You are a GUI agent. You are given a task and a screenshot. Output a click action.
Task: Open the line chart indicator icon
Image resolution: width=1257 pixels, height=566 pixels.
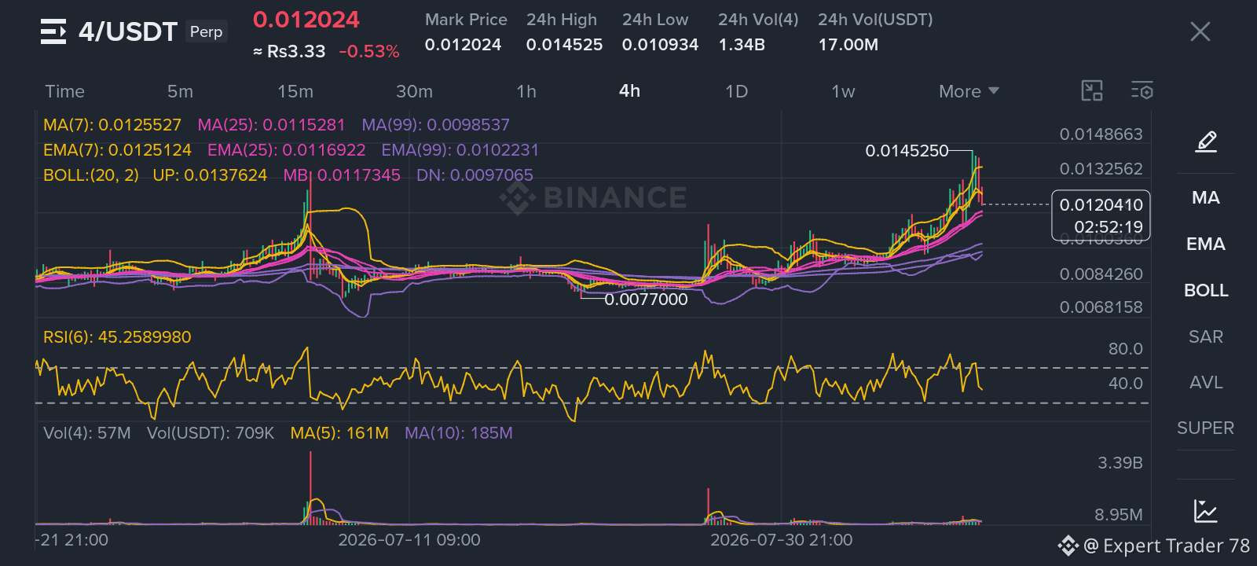1206,511
